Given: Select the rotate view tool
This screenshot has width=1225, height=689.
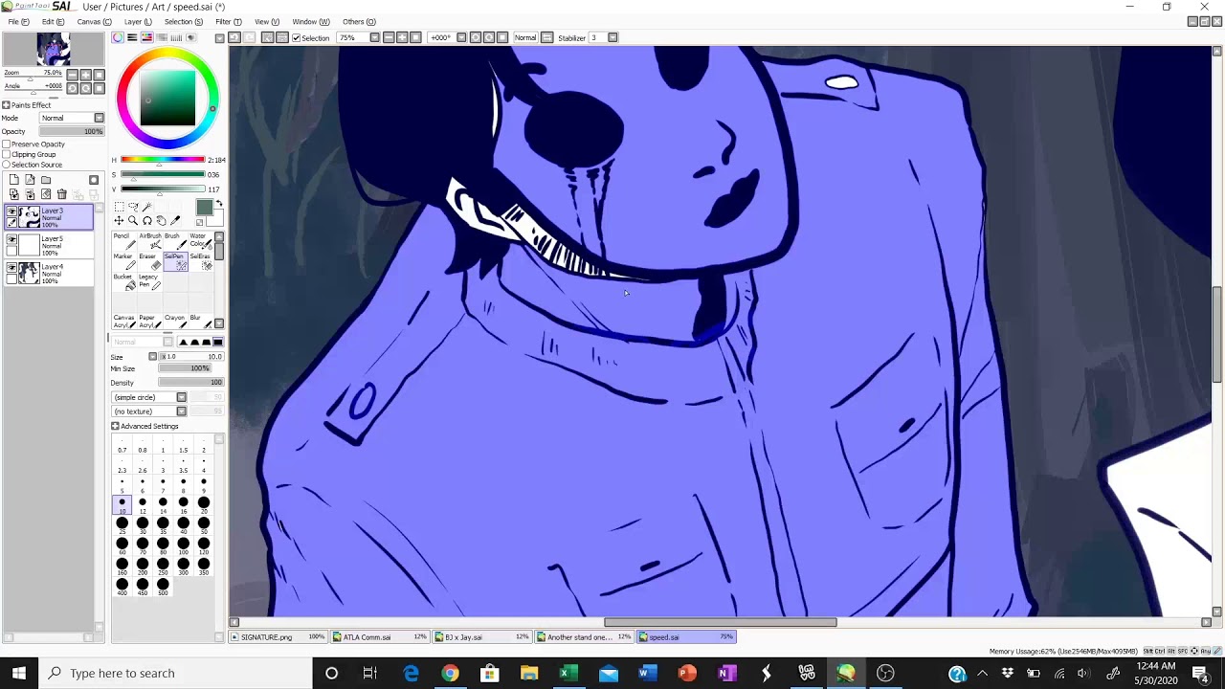Looking at the screenshot, I should coord(146,220).
